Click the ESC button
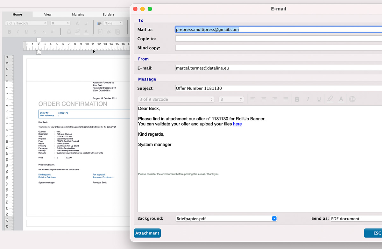Image resolution: width=382 pixels, height=249 pixels. point(373,233)
